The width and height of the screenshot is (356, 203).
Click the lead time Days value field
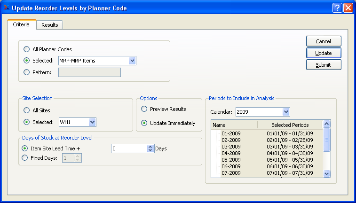[129, 148]
